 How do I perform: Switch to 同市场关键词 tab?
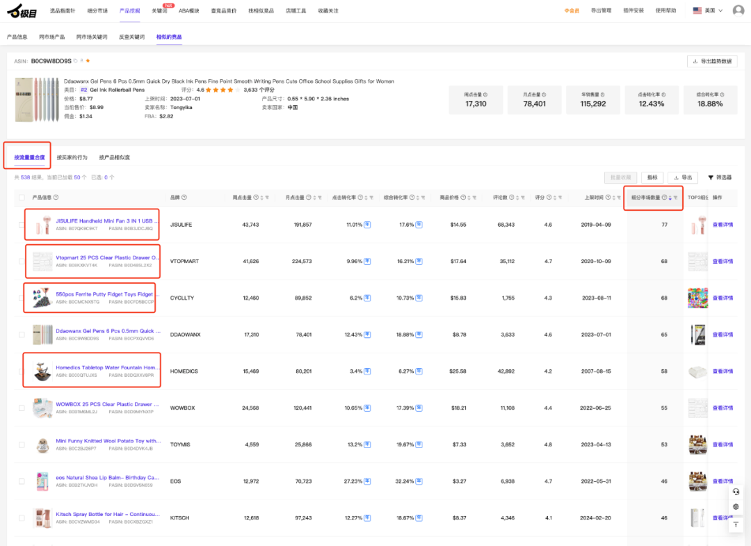[92, 37]
